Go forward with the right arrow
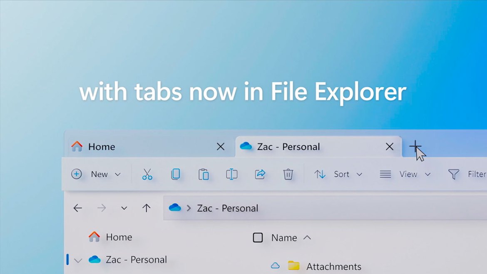Viewport: 487px width, 274px height. (102, 208)
